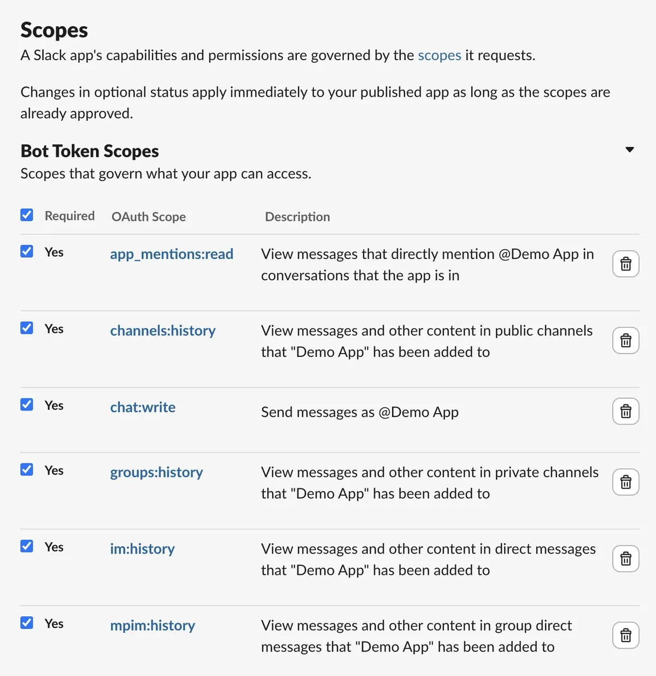Click description text for app_mentions:read row
Viewport: 656px width, 676px height.
(x=427, y=264)
